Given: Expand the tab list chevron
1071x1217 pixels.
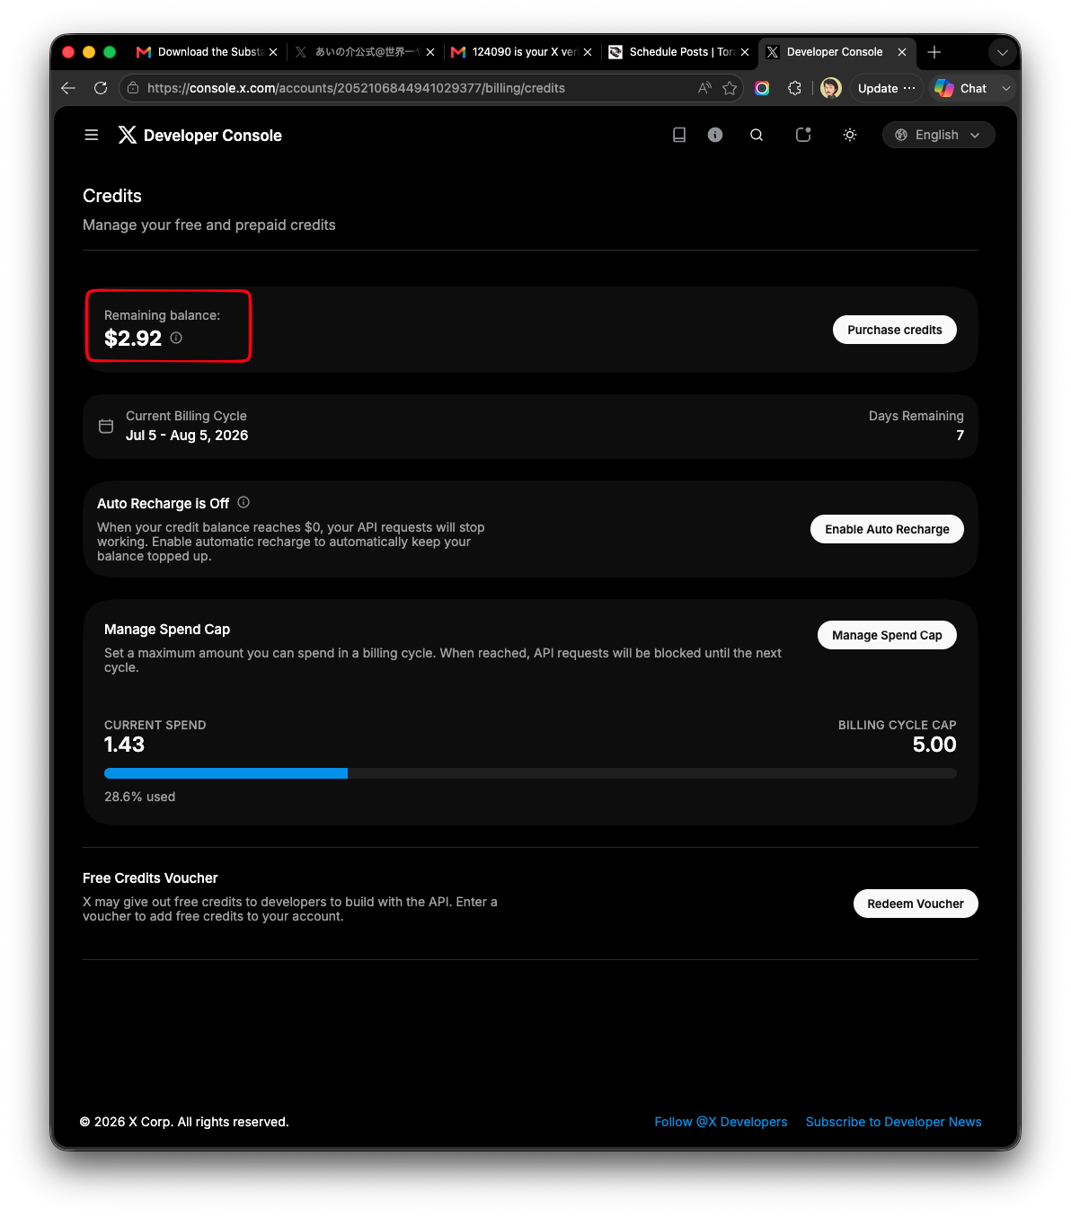Looking at the screenshot, I should pyautogui.click(x=1002, y=52).
